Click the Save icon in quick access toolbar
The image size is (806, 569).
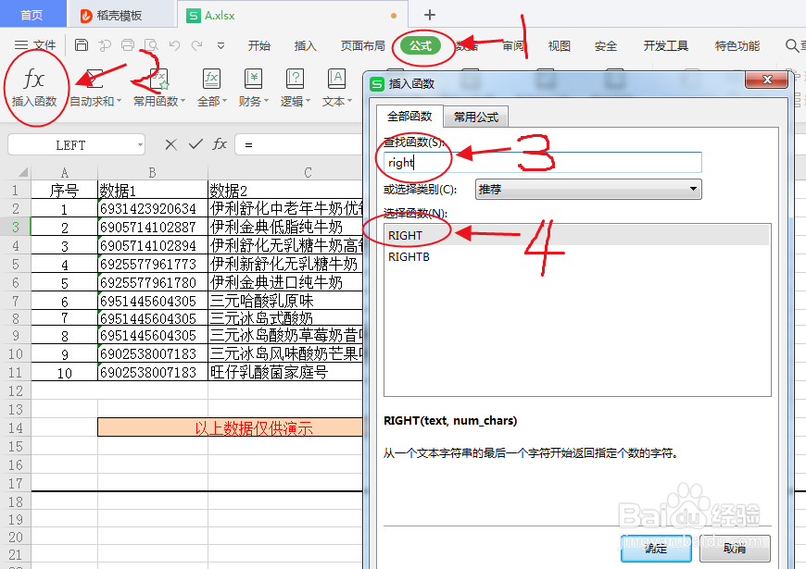[x=80, y=44]
